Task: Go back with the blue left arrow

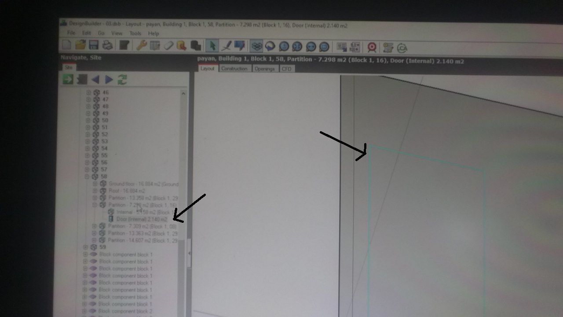Action: (x=95, y=80)
